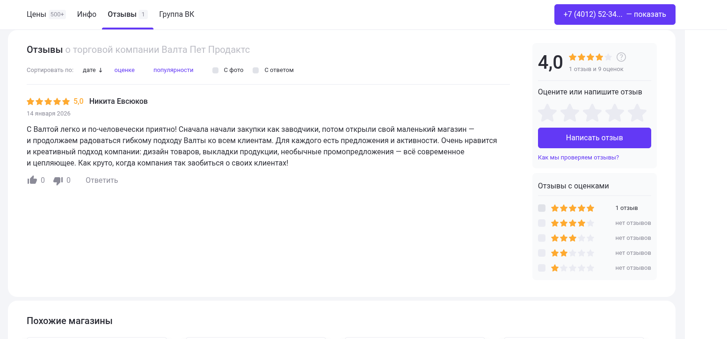This screenshot has height=339, width=727.
Task: Click the review's '5,0' score
Action: click(x=79, y=101)
